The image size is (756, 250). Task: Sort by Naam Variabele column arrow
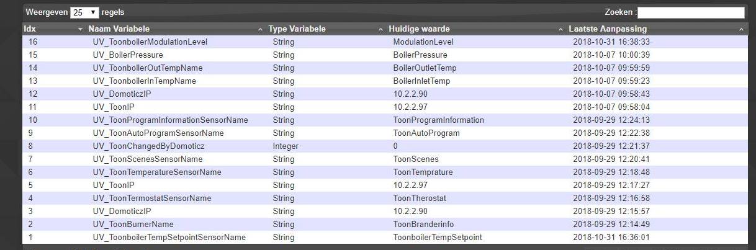pyautogui.click(x=260, y=29)
